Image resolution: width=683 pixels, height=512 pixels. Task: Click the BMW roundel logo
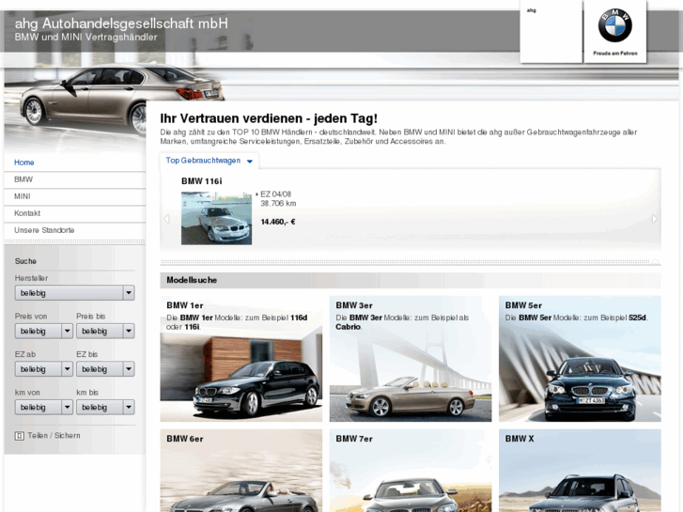pyautogui.click(x=614, y=25)
